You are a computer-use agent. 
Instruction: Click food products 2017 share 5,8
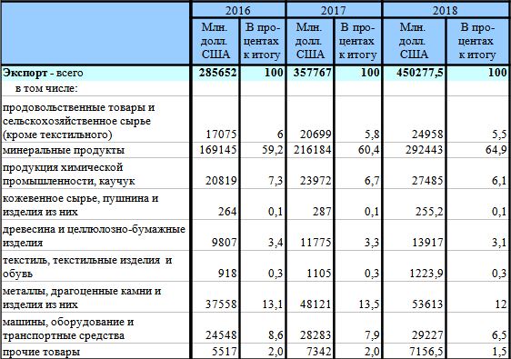(372, 135)
